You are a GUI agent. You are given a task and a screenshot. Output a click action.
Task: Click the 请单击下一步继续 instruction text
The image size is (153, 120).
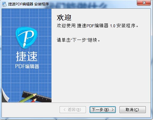(x=78, y=40)
